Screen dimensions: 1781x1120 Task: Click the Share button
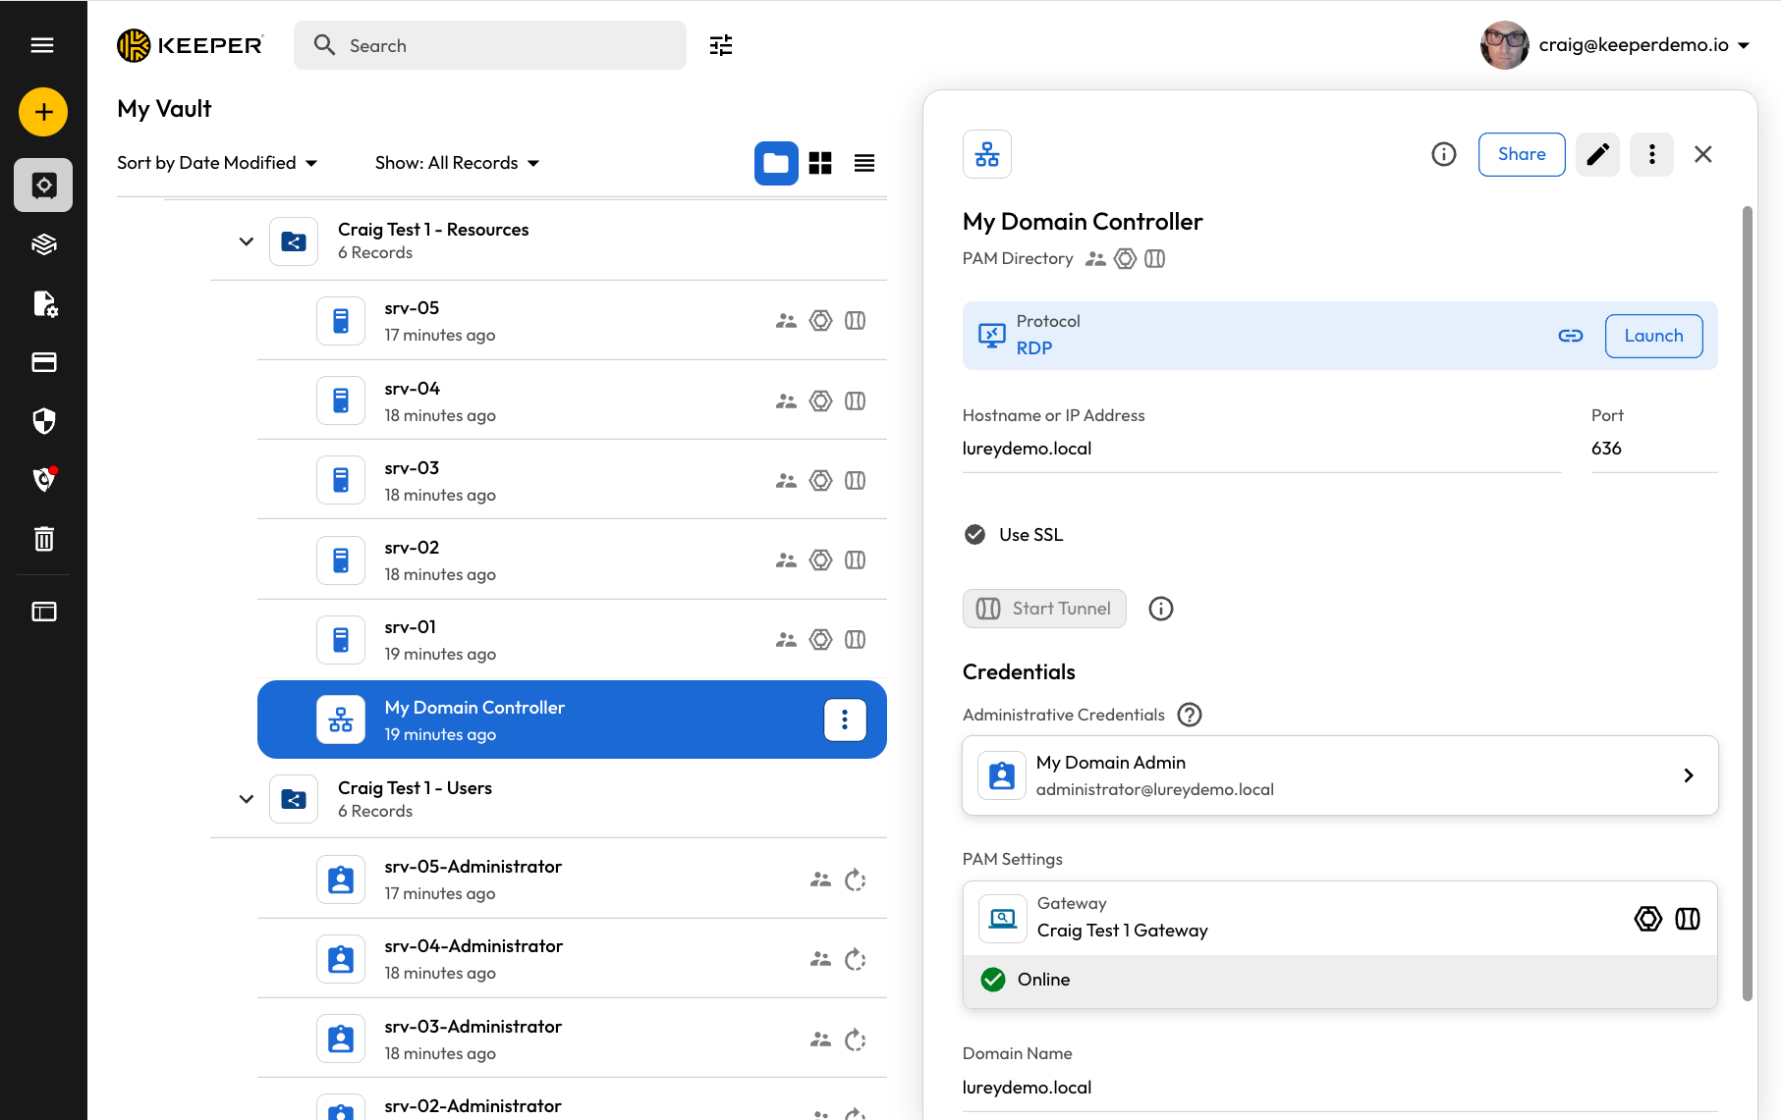pos(1521,154)
